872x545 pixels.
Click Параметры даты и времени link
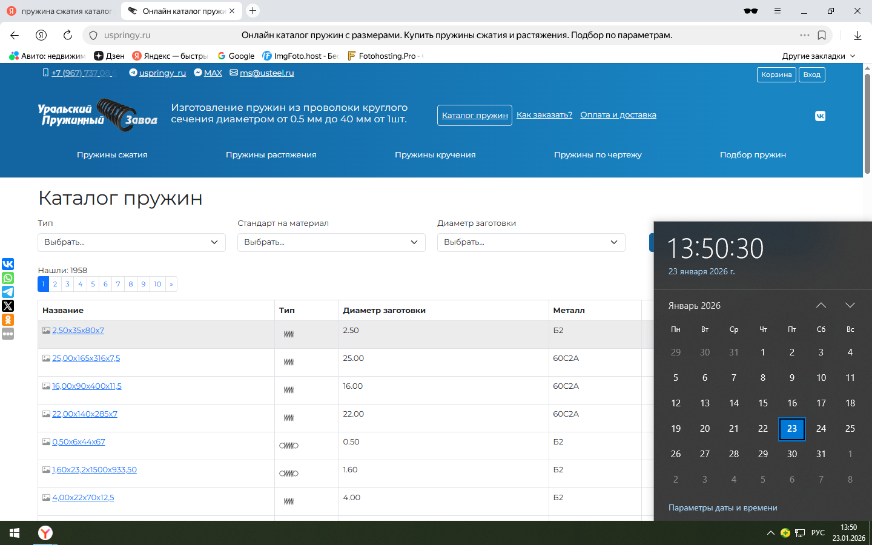(722, 508)
